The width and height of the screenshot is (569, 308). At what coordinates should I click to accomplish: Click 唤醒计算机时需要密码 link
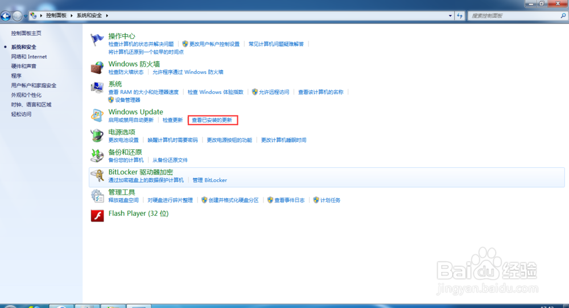click(172, 140)
